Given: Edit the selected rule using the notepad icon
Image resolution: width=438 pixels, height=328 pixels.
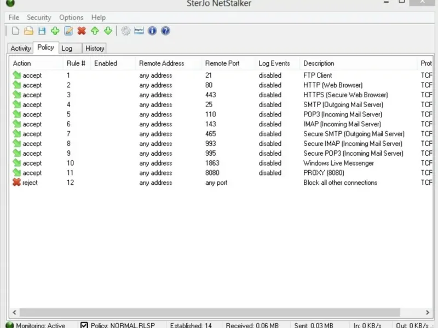Looking at the screenshot, I should pyautogui.click(x=68, y=31).
